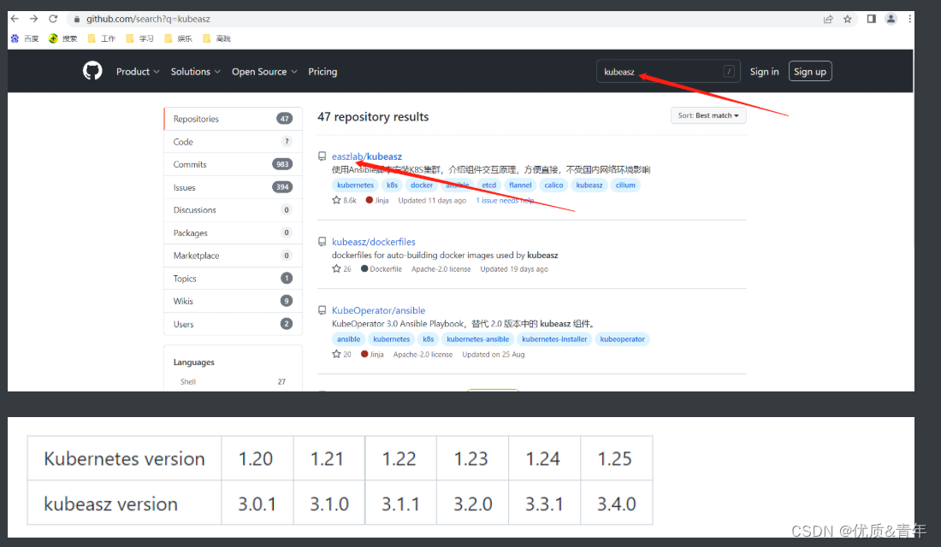Click the flannel topic tag
941x547 pixels.
tap(520, 185)
